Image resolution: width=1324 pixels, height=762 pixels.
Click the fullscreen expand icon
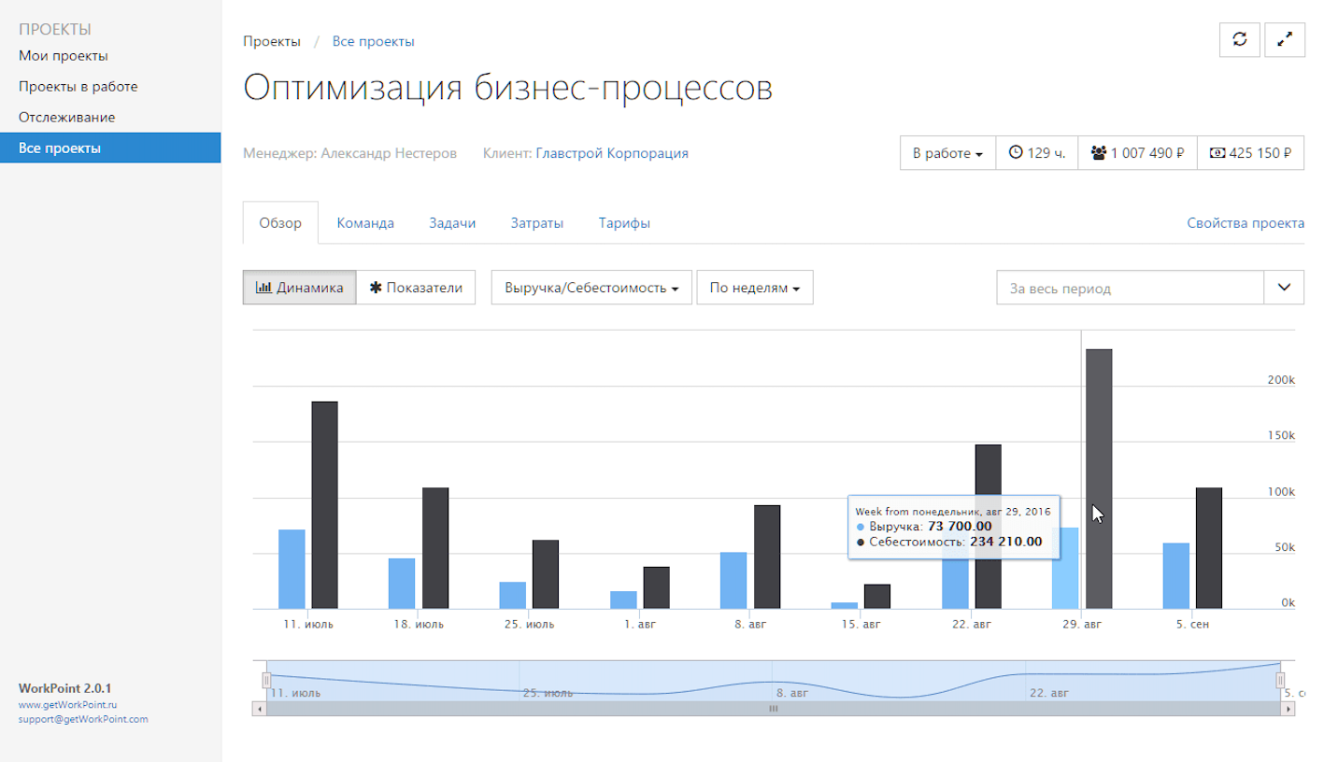point(1284,40)
